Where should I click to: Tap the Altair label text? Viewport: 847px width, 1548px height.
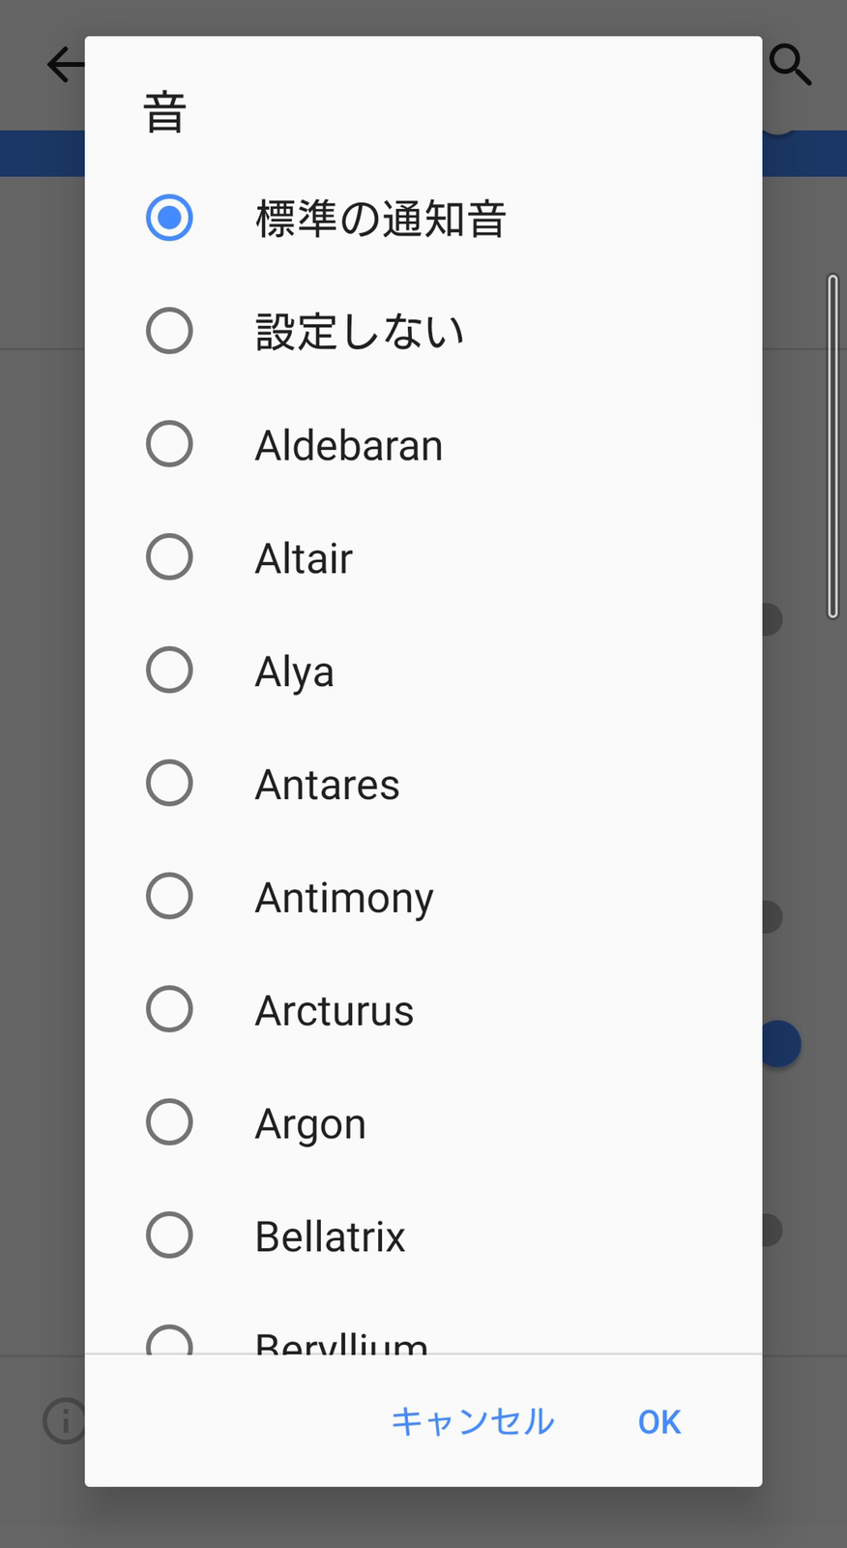coord(304,558)
